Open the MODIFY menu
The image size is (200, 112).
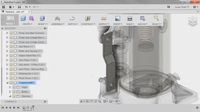(42, 24)
